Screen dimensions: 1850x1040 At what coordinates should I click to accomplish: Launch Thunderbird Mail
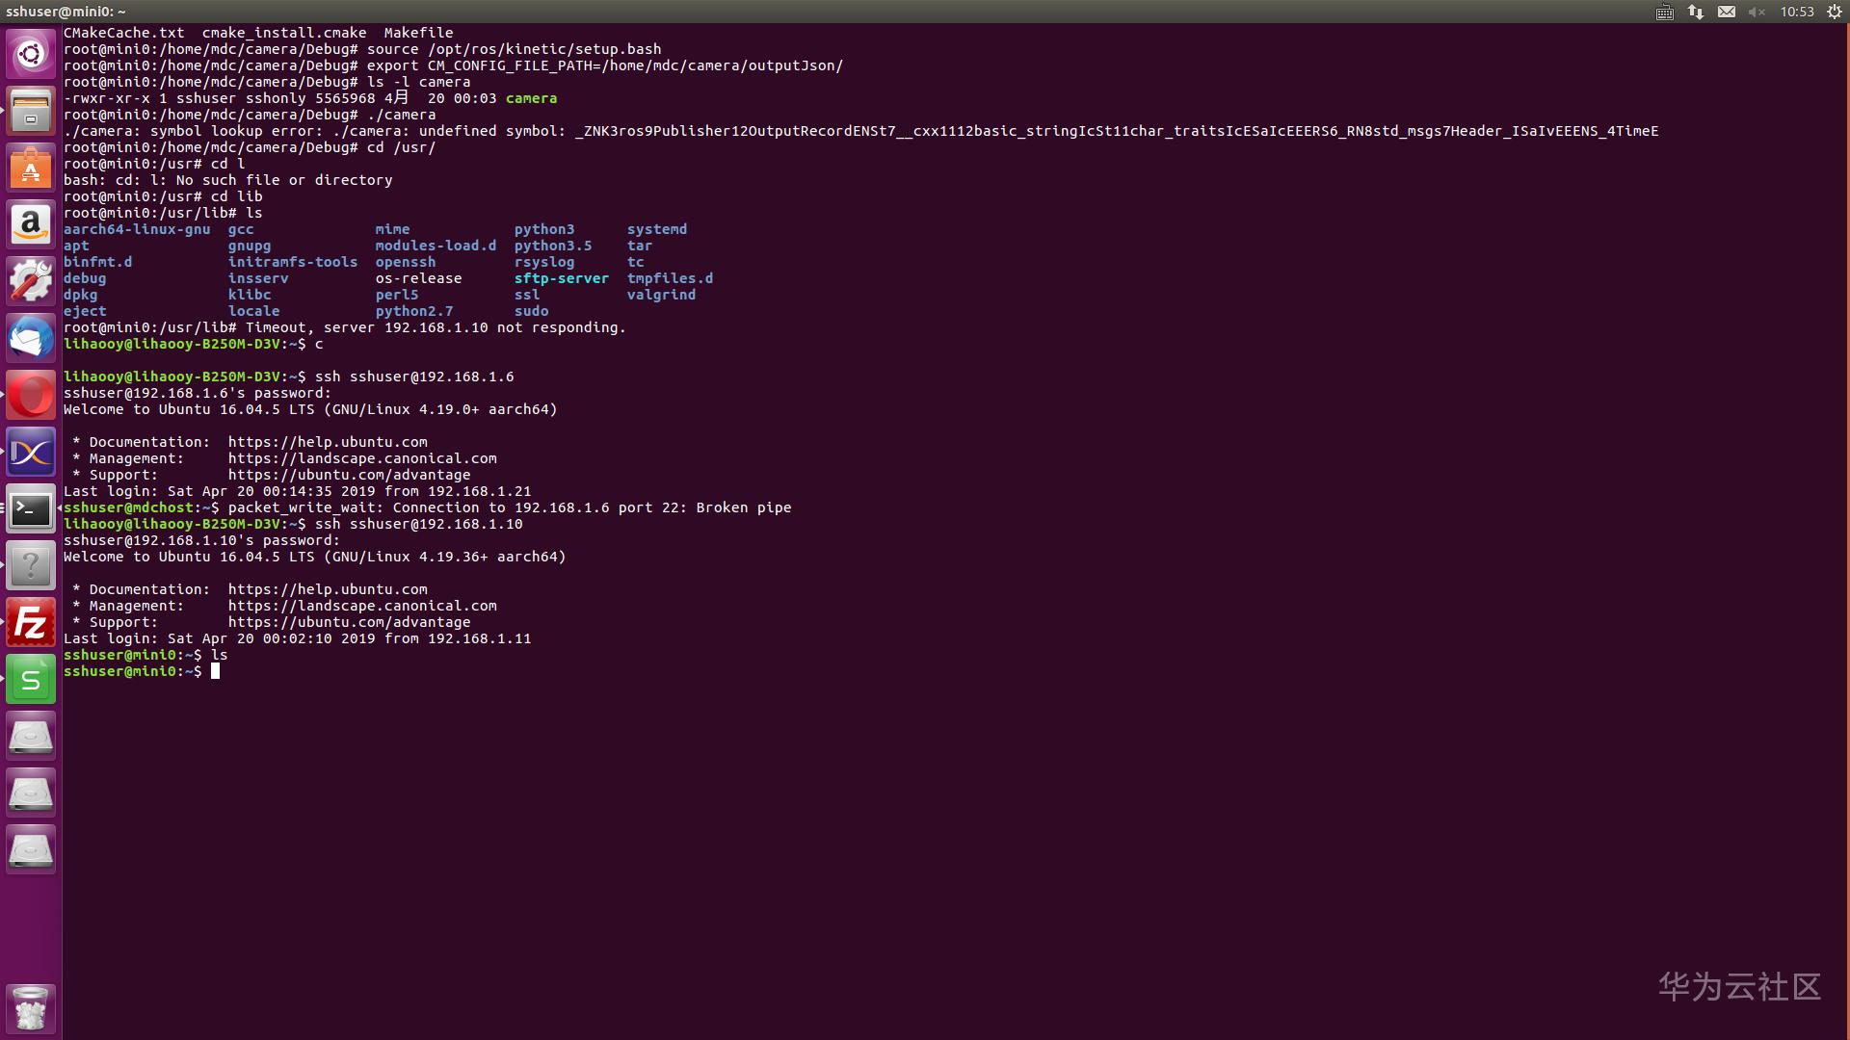31,339
